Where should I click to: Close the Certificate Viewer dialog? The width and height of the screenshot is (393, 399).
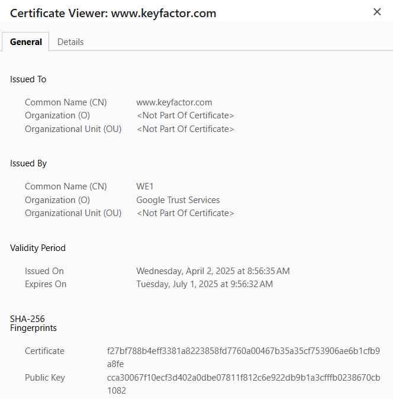click(x=377, y=12)
